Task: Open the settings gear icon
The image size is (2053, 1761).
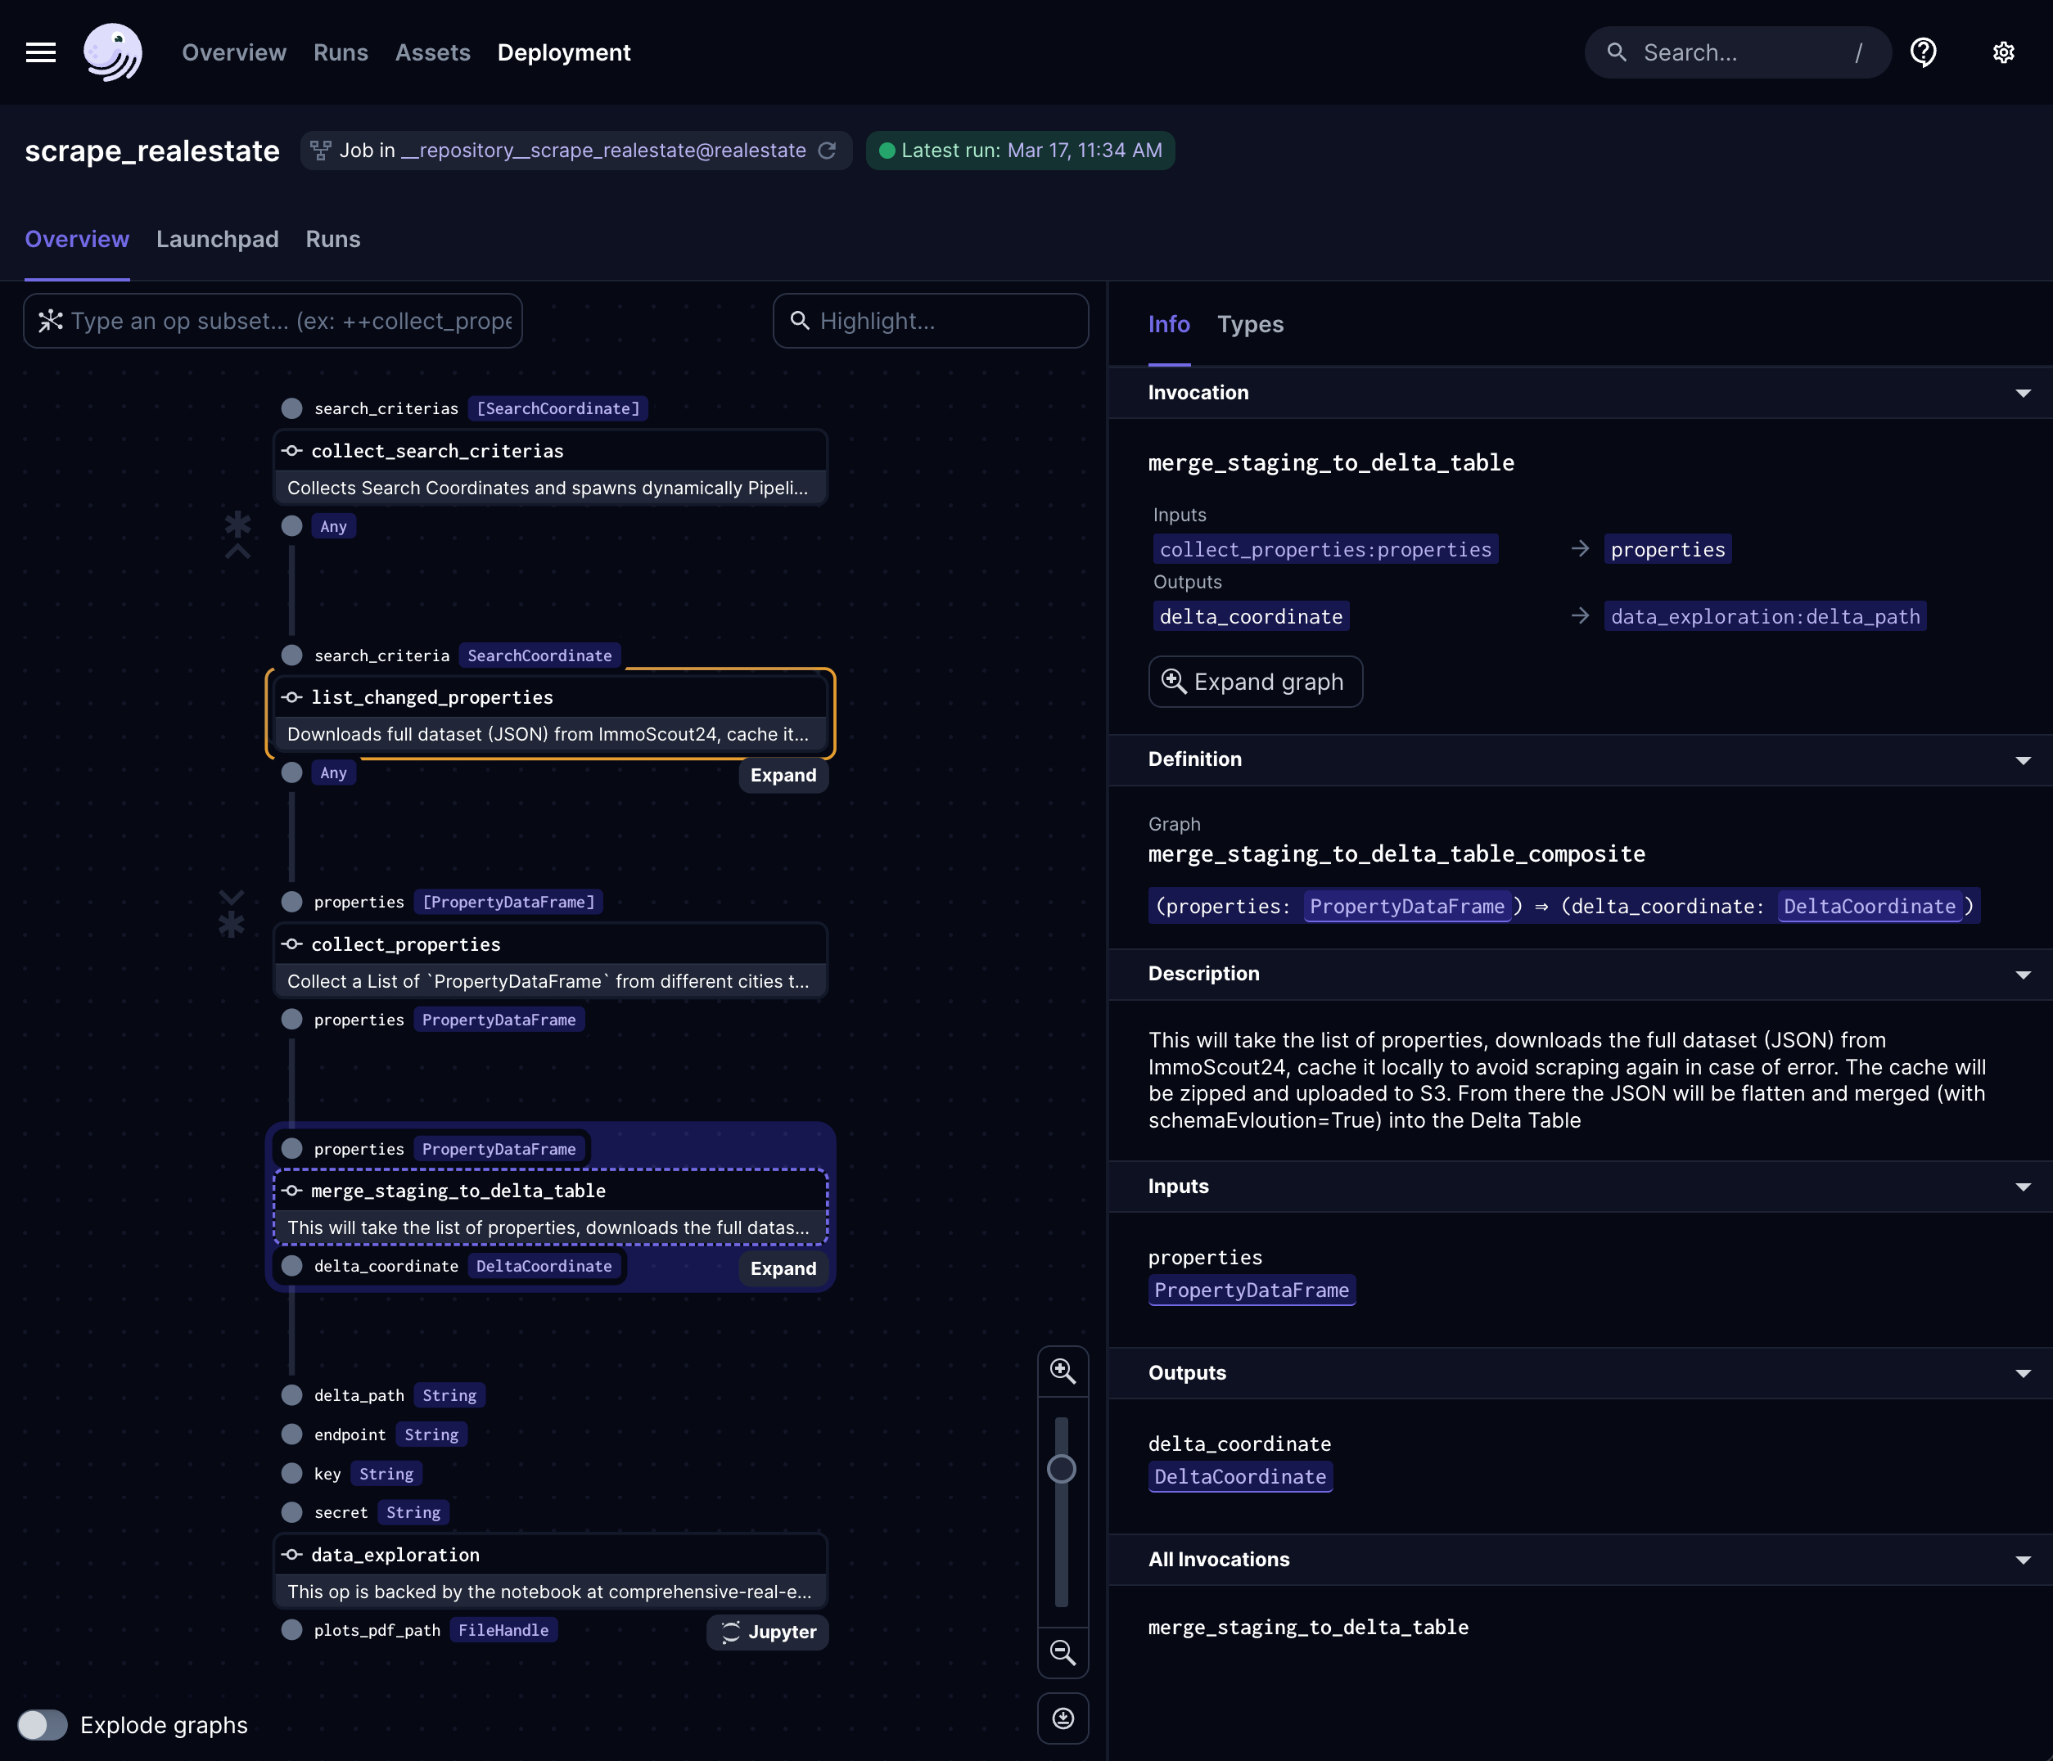Action: pyautogui.click(x=2002, y=52)
